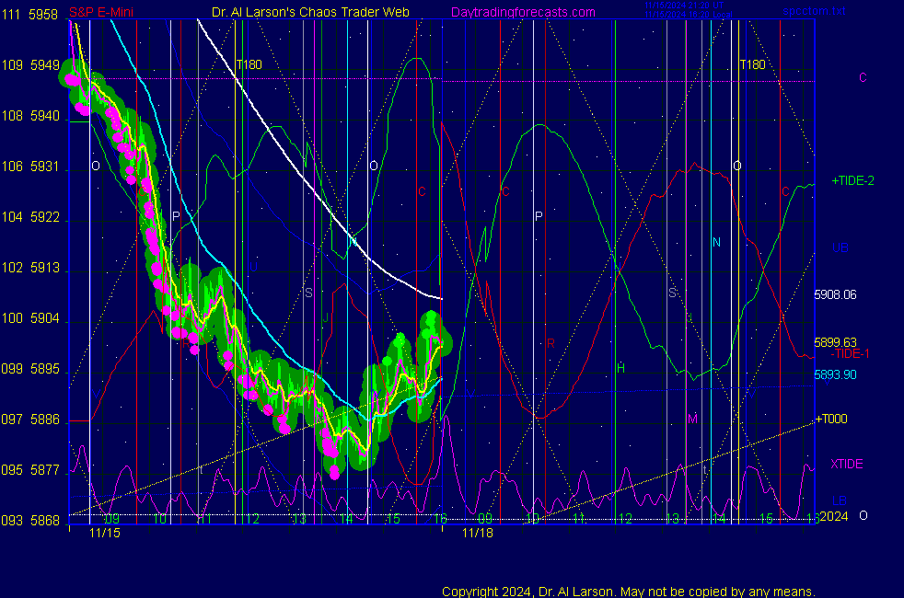Click the "spcctom.txt" file name label
This screenshot has height=598, width=904.
click(814, 11)
